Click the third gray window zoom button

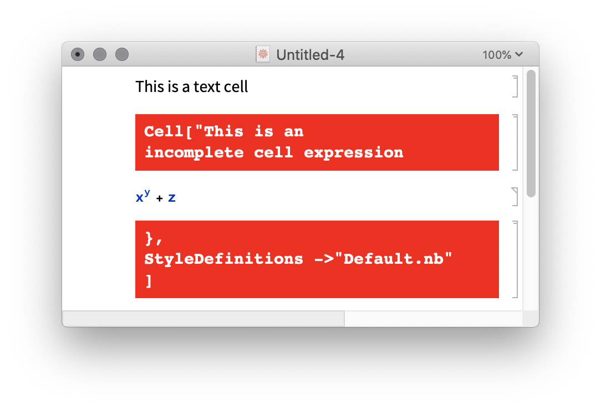[122, 54]
